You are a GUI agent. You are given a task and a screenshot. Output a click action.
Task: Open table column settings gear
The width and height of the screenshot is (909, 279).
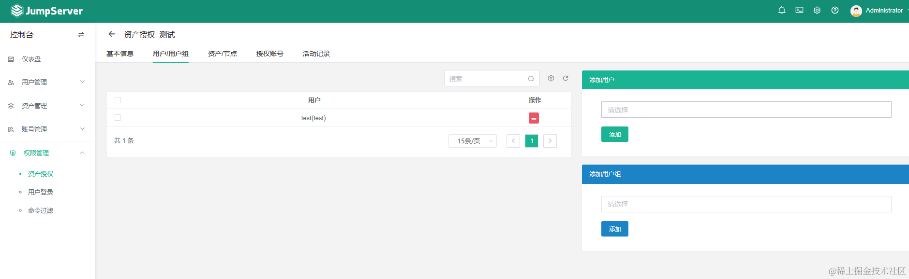click(x=551, y=78)
